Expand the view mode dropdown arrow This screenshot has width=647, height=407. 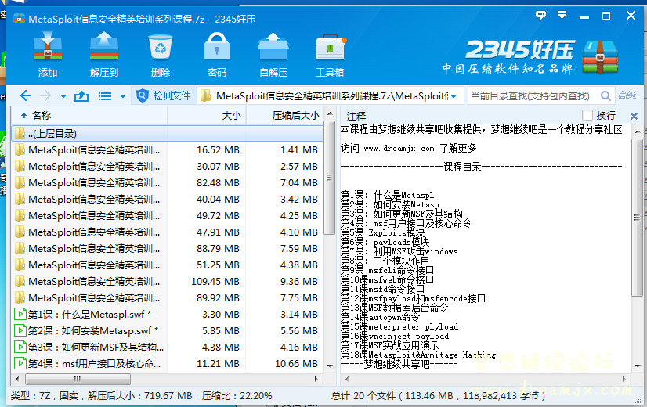click(122, 96)
